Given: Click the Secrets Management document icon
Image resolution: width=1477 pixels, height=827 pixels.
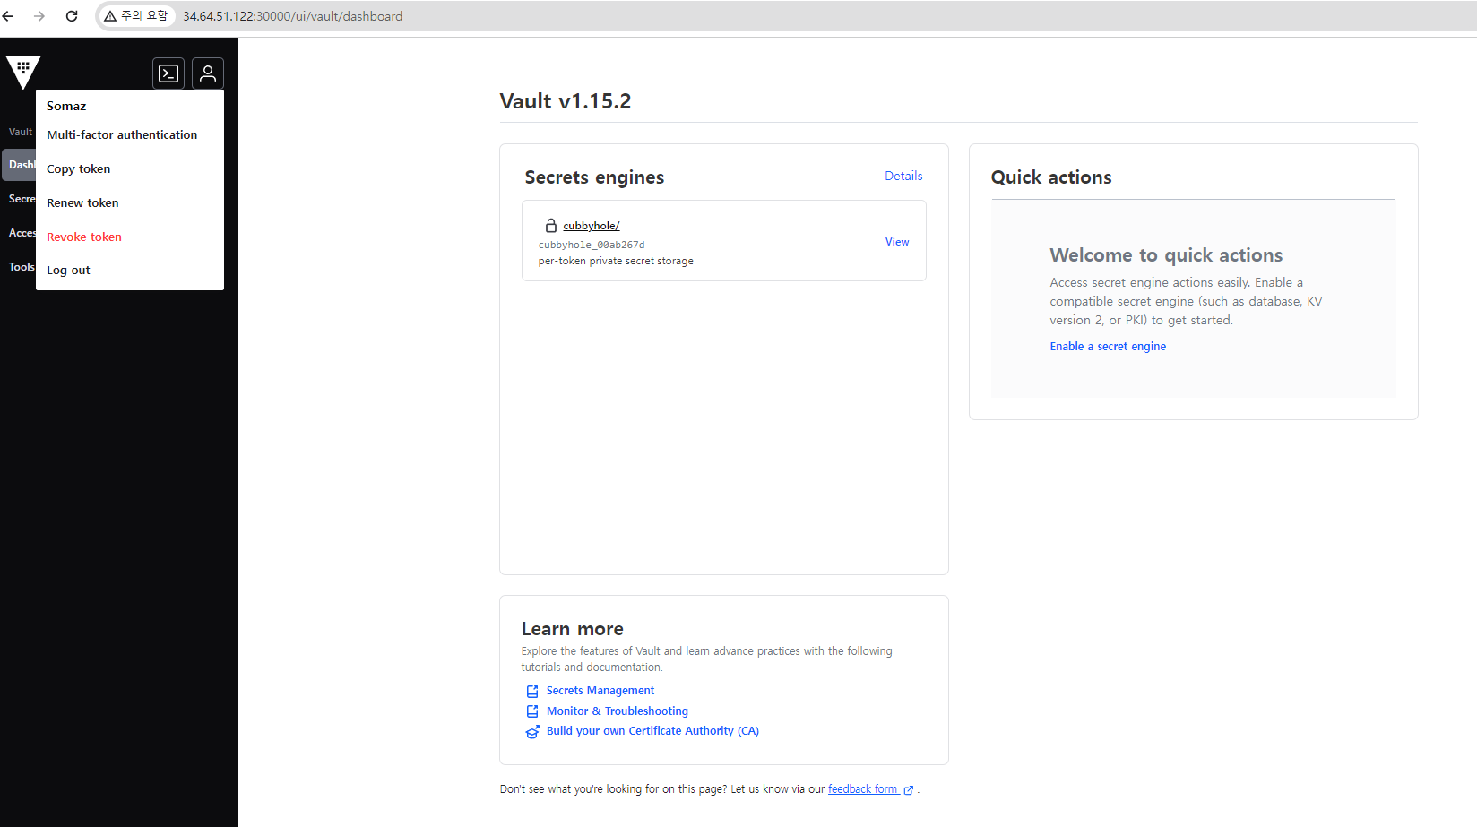Looking at the screenshot, I should 532,691.
